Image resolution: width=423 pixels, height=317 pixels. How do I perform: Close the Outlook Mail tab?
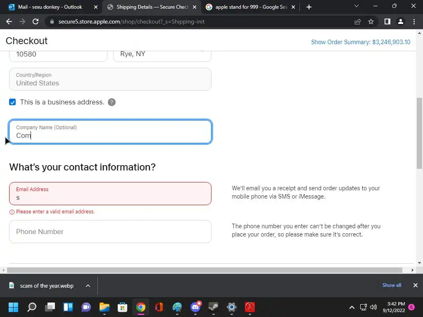click(96, 7)
